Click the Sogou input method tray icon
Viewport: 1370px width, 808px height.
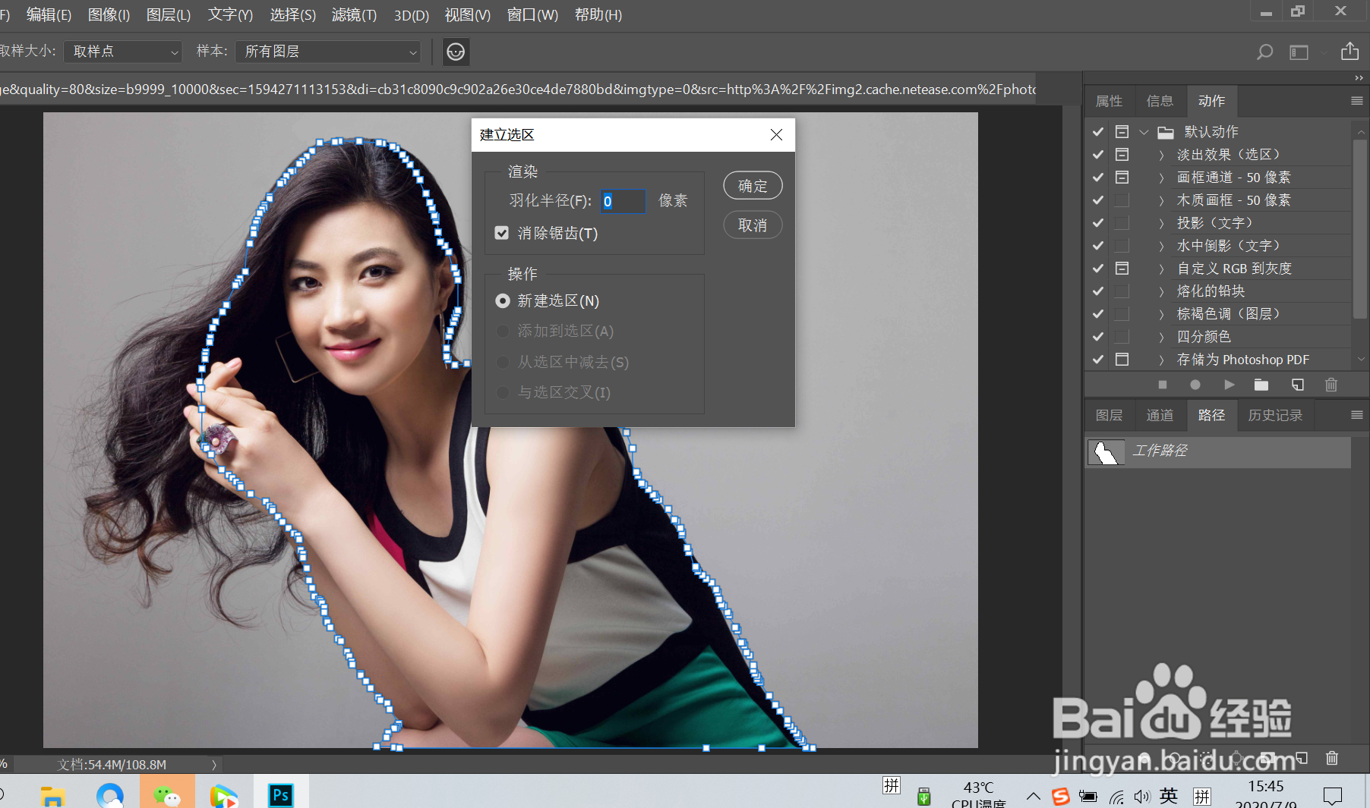tap(1061, 796)
